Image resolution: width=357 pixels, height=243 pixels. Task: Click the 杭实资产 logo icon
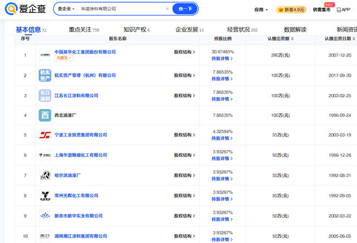pyautogui.click(x=45, y=75)
